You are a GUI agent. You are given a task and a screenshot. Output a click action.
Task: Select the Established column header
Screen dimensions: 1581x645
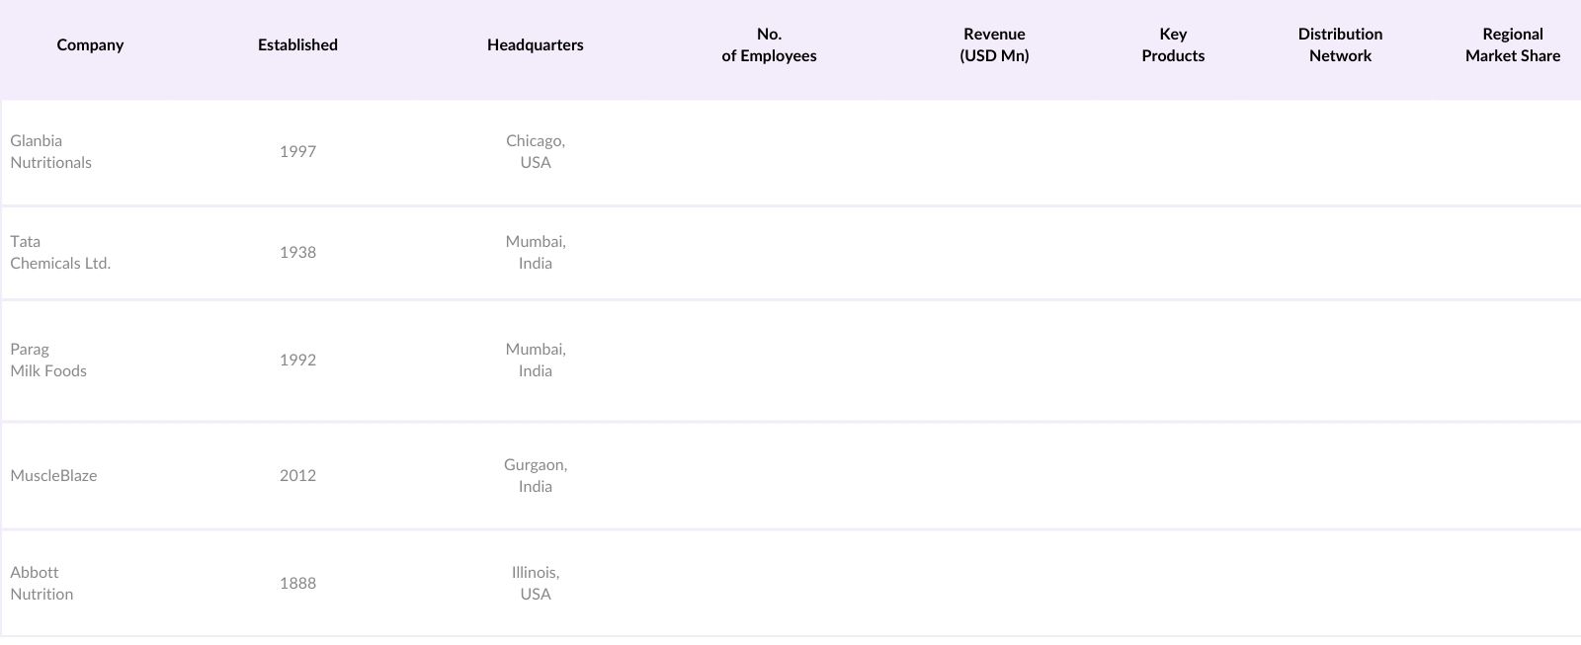pos(297,45)
